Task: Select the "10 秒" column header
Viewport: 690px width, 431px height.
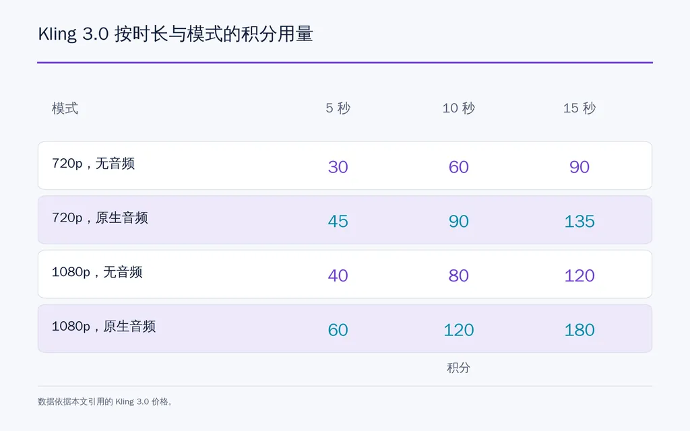Action: pyautogui.click(x=458, y=108)
